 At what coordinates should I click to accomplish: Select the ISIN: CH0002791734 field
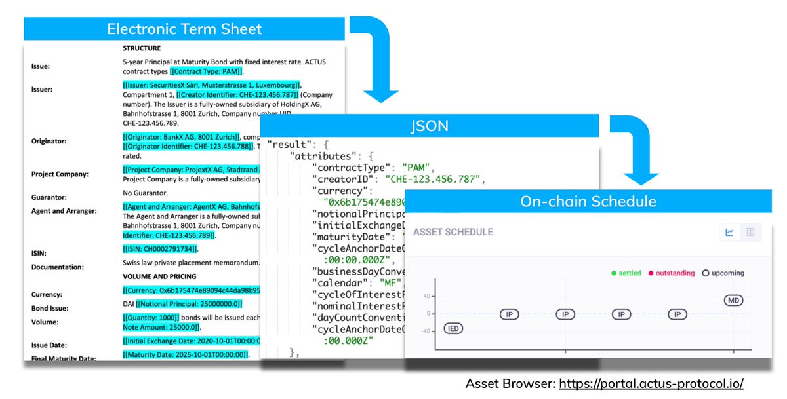pyautogui.click(x=159, y=249)
